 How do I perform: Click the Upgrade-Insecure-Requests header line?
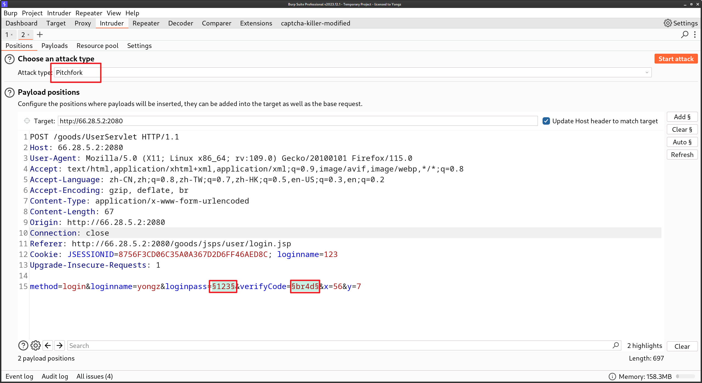pos(95,265)
